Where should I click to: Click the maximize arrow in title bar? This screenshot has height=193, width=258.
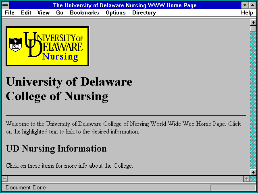click(x=253, y=5)
